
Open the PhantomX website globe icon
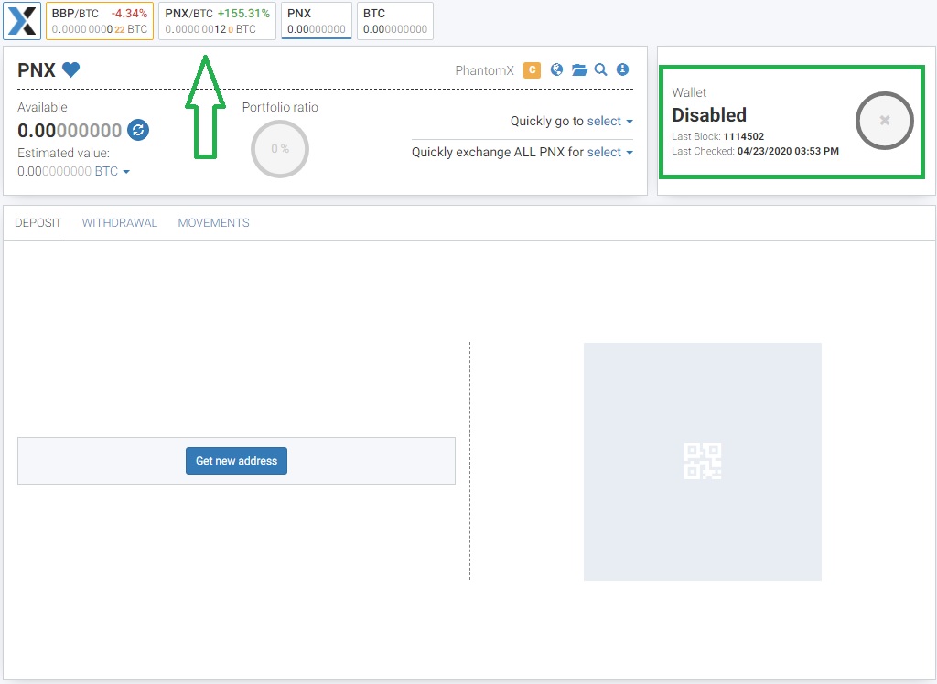click(x=557, y=69)
